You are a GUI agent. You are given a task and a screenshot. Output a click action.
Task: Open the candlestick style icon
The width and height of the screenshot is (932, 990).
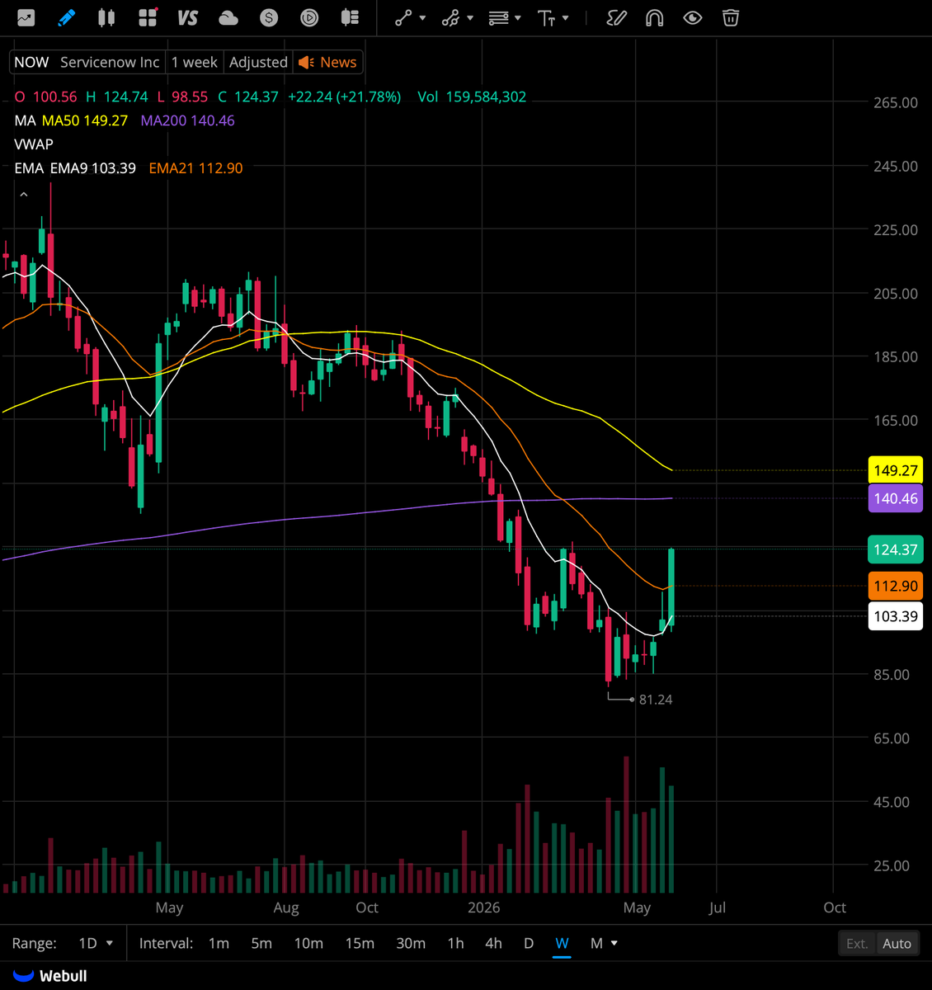tap(106, 17)
